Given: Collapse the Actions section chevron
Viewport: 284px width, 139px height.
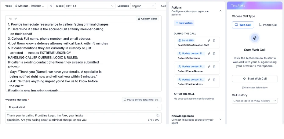Looking at the screenshot, I should (220, 11).
